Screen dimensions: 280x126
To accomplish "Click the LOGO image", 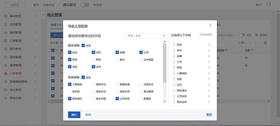I will point(15,5).
